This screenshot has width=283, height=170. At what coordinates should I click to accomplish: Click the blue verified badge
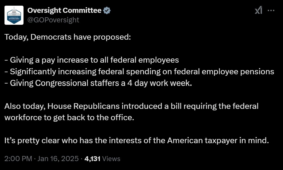[x=107, y=11]
